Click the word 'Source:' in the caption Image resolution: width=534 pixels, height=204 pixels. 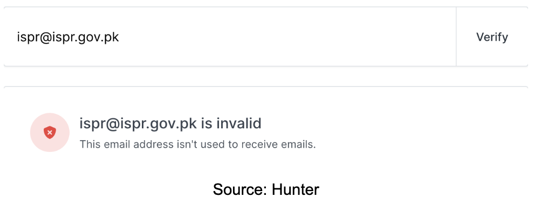click(x=241, y=190)
